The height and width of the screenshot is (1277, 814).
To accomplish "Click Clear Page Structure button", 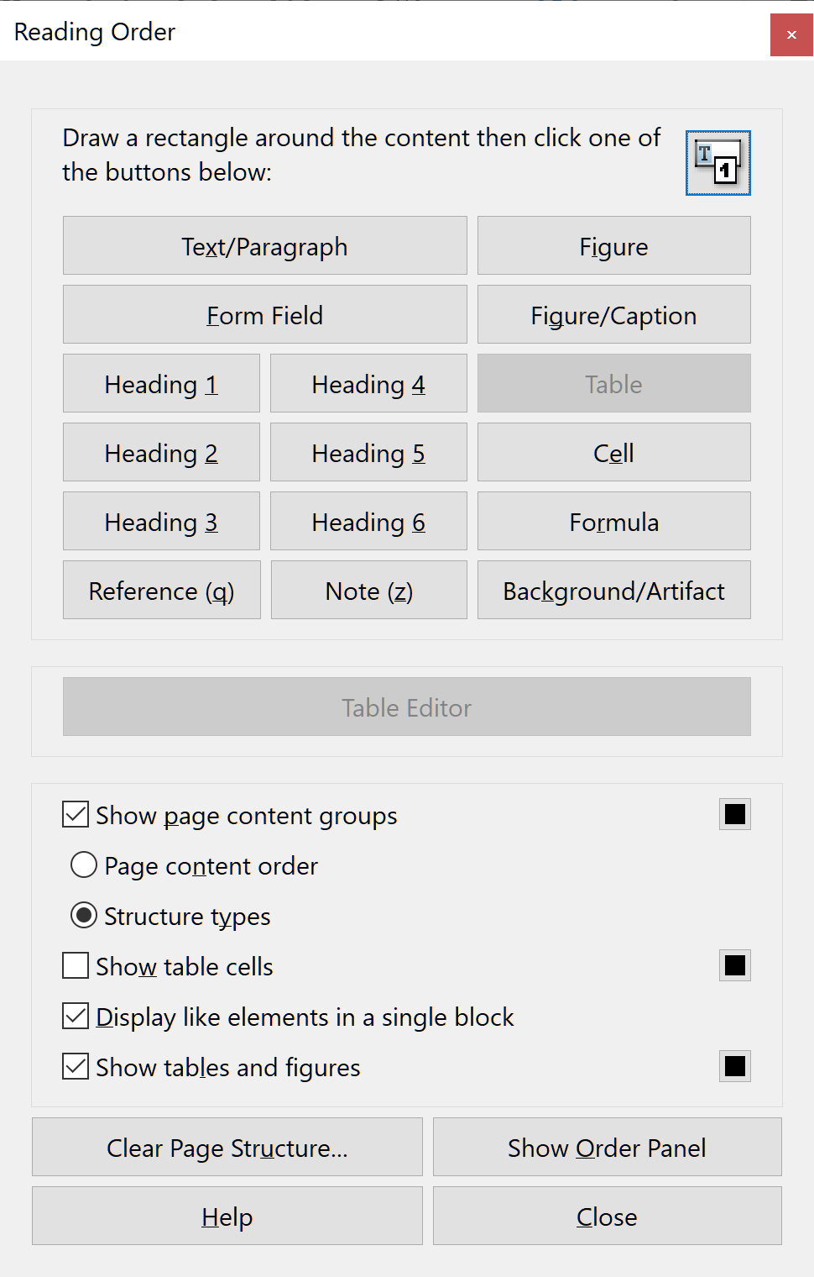I will [227, 1148].
